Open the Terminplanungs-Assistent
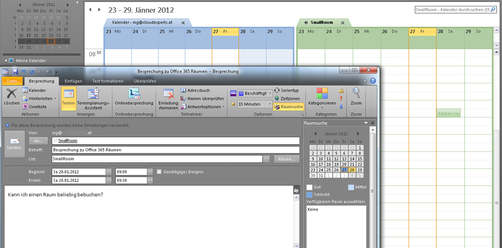This screenshot has width=502, height=248. pos(94,99)
